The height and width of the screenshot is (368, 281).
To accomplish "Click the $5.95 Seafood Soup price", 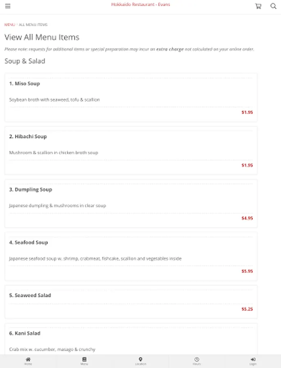I will tap(247, 271).
